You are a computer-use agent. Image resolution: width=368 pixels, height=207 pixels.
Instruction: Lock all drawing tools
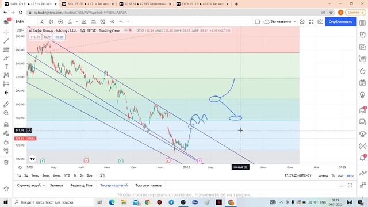pyautogui.click(x=6, y=142)
